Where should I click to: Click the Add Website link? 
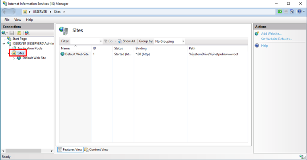(x=271, y=33)
